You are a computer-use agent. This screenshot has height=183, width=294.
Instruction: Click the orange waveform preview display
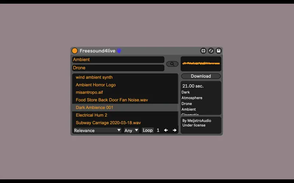[201, 64]
